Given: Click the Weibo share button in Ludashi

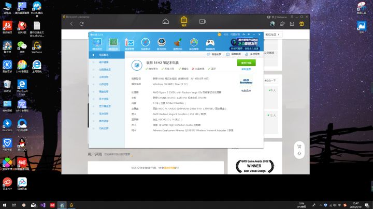Looking at the screenshot, I should pyautogui.click(x=214, y=54).
